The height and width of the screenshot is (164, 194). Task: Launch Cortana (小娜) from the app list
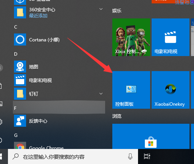59,39
